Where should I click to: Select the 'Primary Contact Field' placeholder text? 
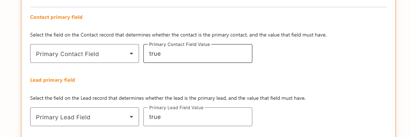pyautogui.click(x=68, y=54)
